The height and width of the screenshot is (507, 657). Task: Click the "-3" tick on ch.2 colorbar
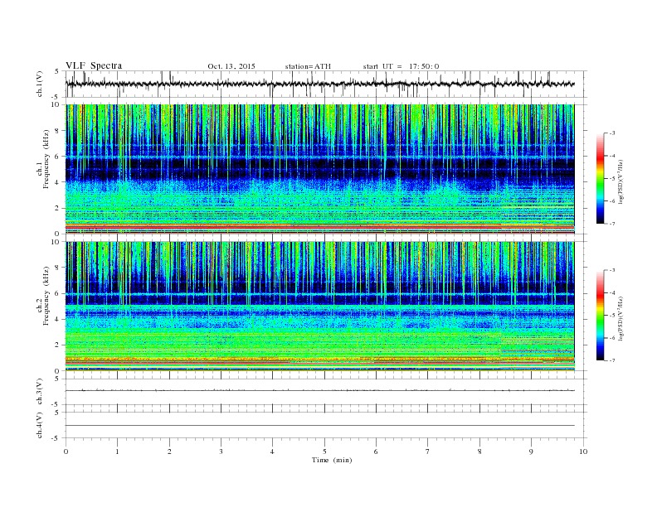pyautogui.click(x=611, y=270)
